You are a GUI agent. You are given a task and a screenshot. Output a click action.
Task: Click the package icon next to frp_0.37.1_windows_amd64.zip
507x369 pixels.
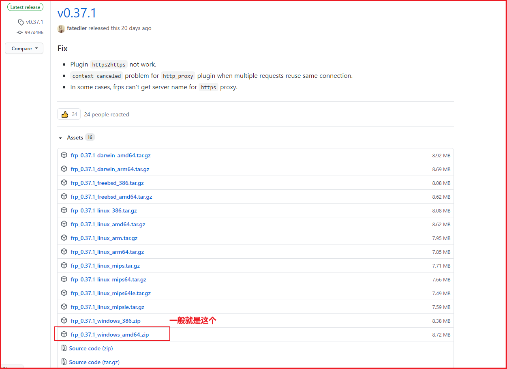pyautogui.click(x=64, y=334)
